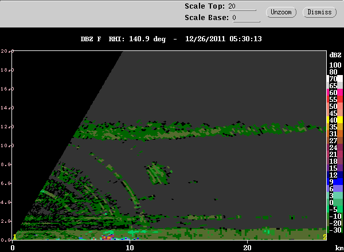
Task: Select the 70 dBZ white color swatch
Action: (x=340, y=78)
